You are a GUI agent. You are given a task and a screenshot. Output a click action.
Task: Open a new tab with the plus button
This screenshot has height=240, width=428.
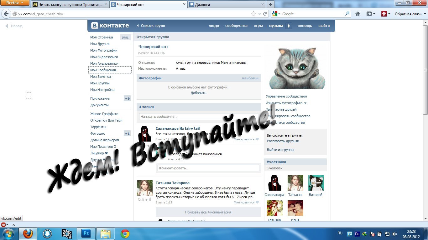pos(270,4)
